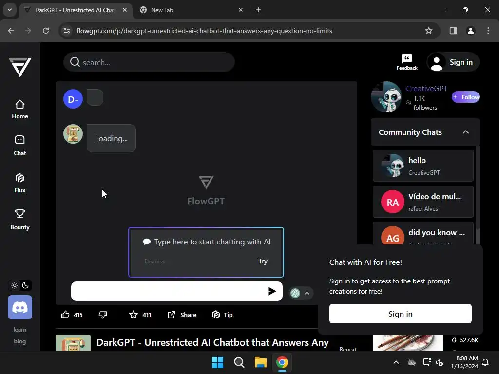Open community chat 'did you know ...'
Screen dimensions: 499x374
point(423,234)
